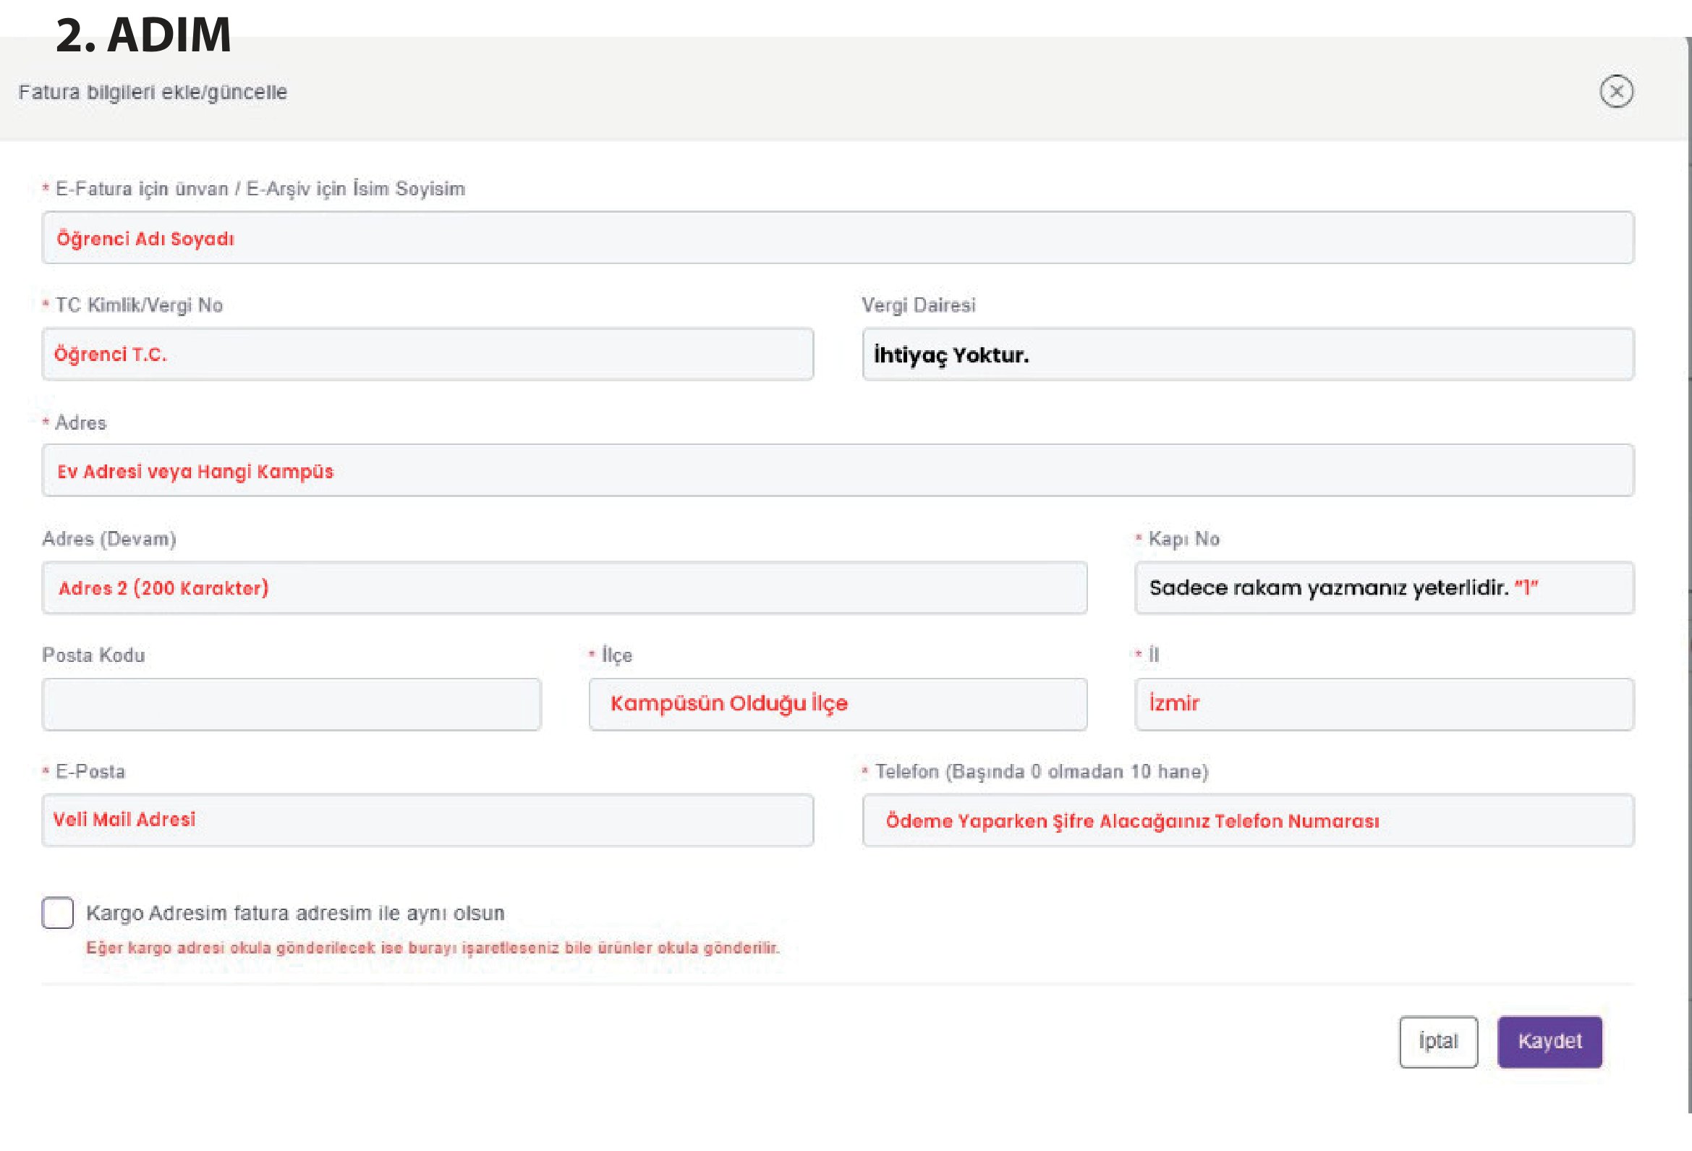Viewport: 1692px width, 1151px height.
Task: Click the 'Kargo Adresim fatura adresim ile aynı olsun' label
Action: pyautogui.click(x=295, y=913)
